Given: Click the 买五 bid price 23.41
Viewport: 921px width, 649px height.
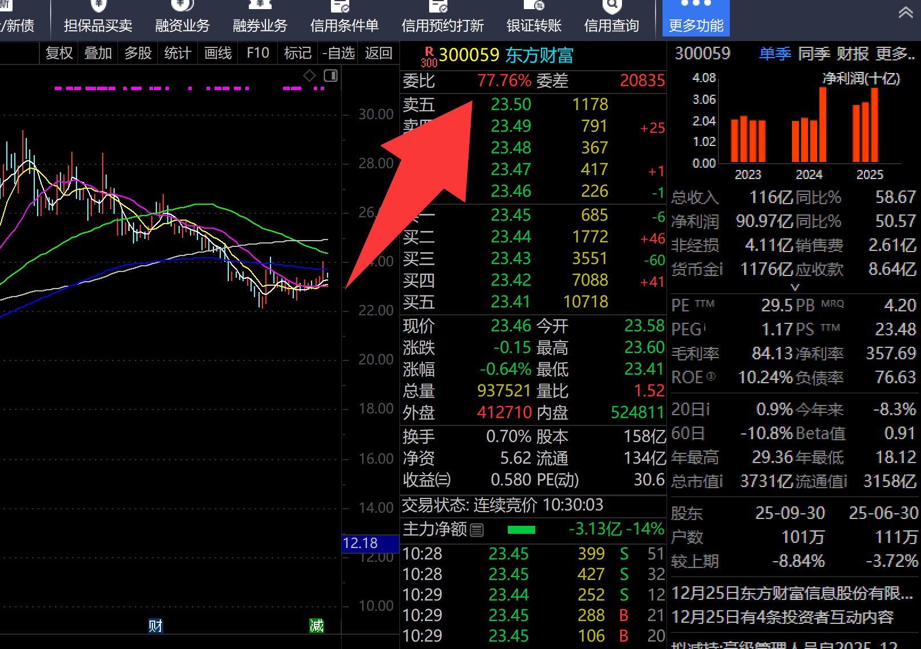Looking at the screenshot, I should pos(511,302).
